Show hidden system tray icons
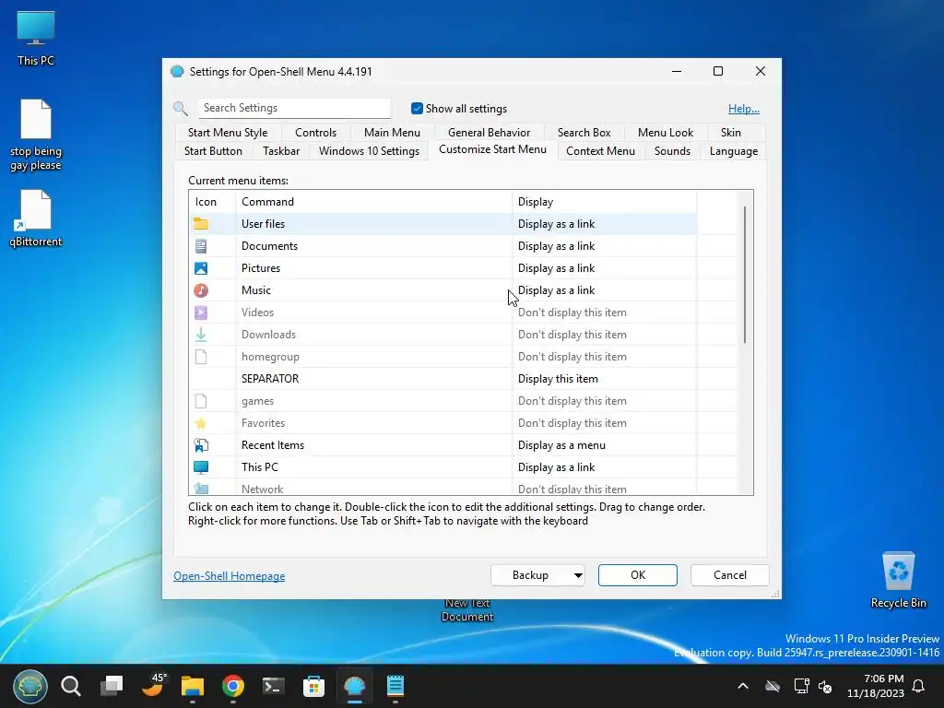Image resolution: width=944 pixels, height=708 pixels. coord(743,686)
